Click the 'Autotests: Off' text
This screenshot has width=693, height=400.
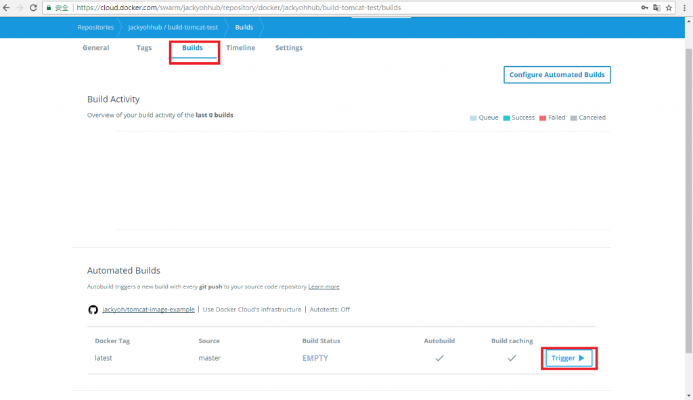pyautogui.click(x=330, y=309)
